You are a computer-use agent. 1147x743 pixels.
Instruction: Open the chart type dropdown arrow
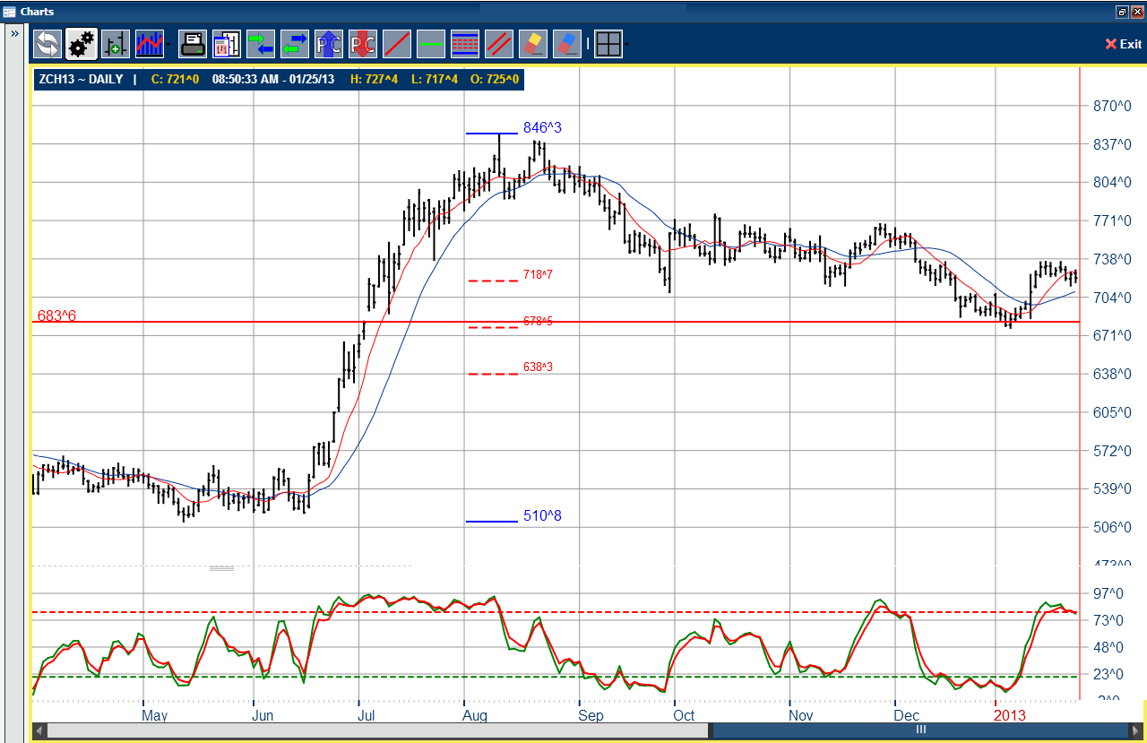168,44
